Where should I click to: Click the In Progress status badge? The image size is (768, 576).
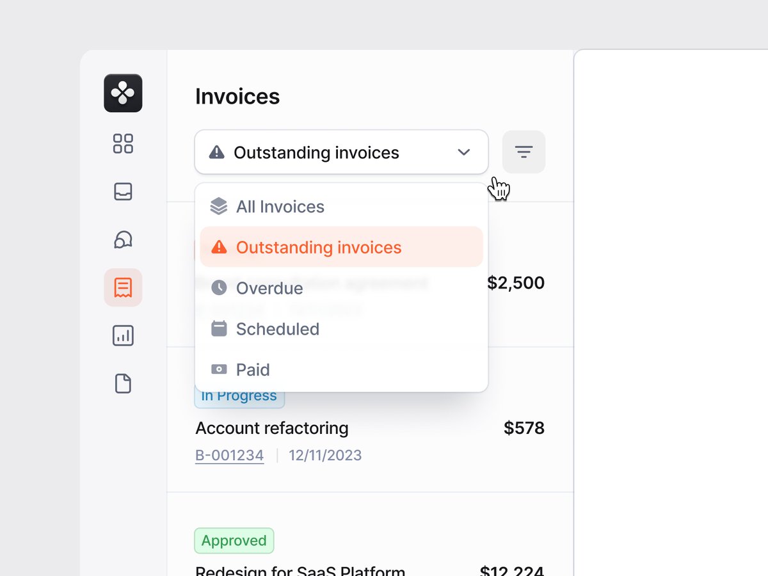tap(239, 397)
